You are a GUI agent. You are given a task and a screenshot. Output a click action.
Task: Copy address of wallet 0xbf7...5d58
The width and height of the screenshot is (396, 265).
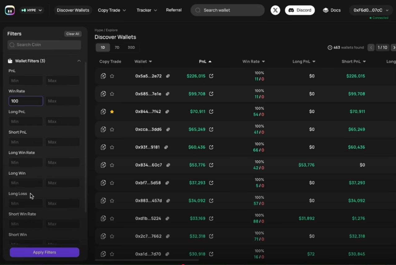pos(167,183)
